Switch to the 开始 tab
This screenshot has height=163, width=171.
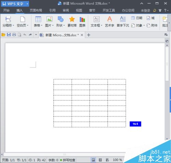pyautogui.click(x=6, y=11)
